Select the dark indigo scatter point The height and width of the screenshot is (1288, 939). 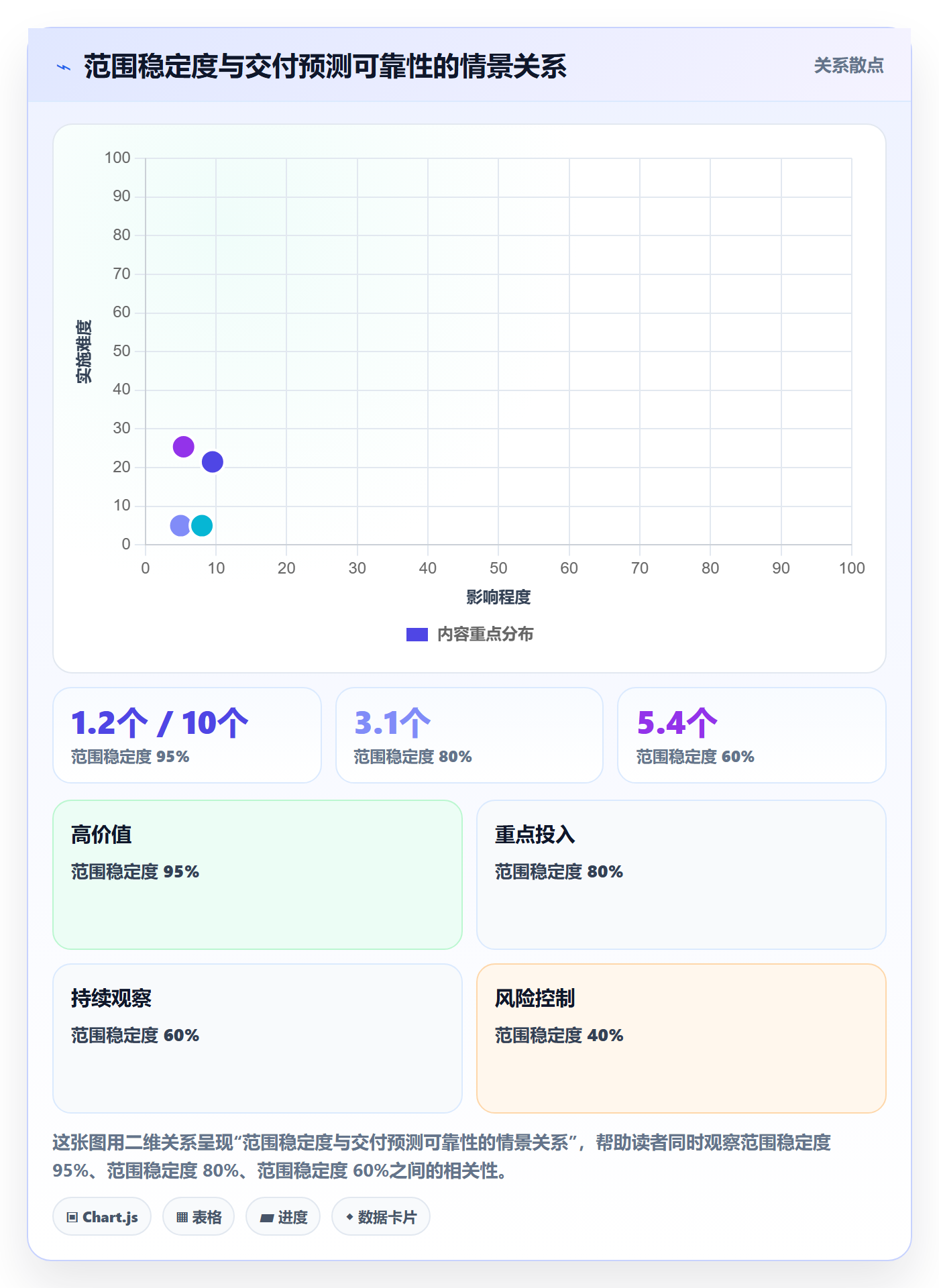pyautogui.click(x=212, y=462)
